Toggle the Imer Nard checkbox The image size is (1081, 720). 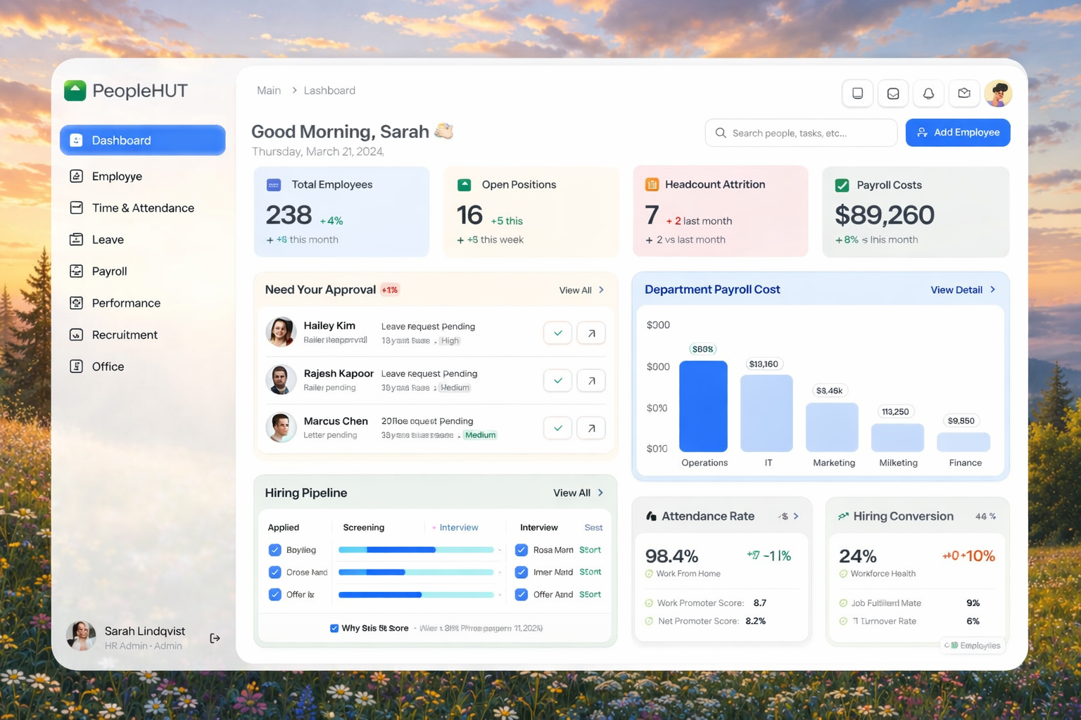(x=521, y=572)
